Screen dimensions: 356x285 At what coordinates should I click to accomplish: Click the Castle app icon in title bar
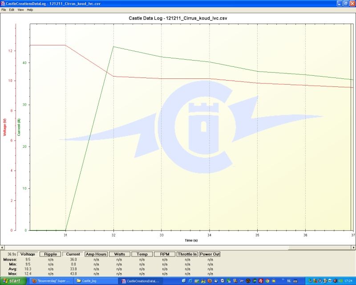(3, 4)
